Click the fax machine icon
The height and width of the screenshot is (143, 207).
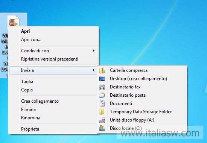(x=102, y=87)
